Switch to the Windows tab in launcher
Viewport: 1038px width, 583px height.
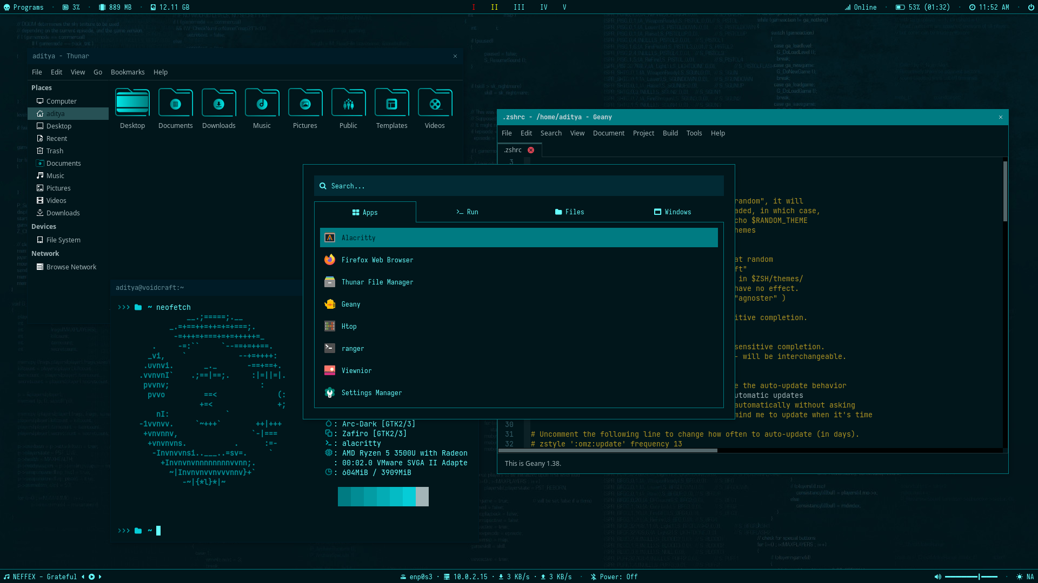pos(672,212)
